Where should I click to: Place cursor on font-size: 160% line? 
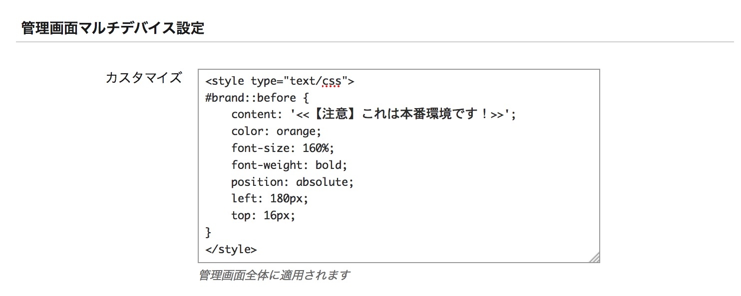tap(283, 148)
